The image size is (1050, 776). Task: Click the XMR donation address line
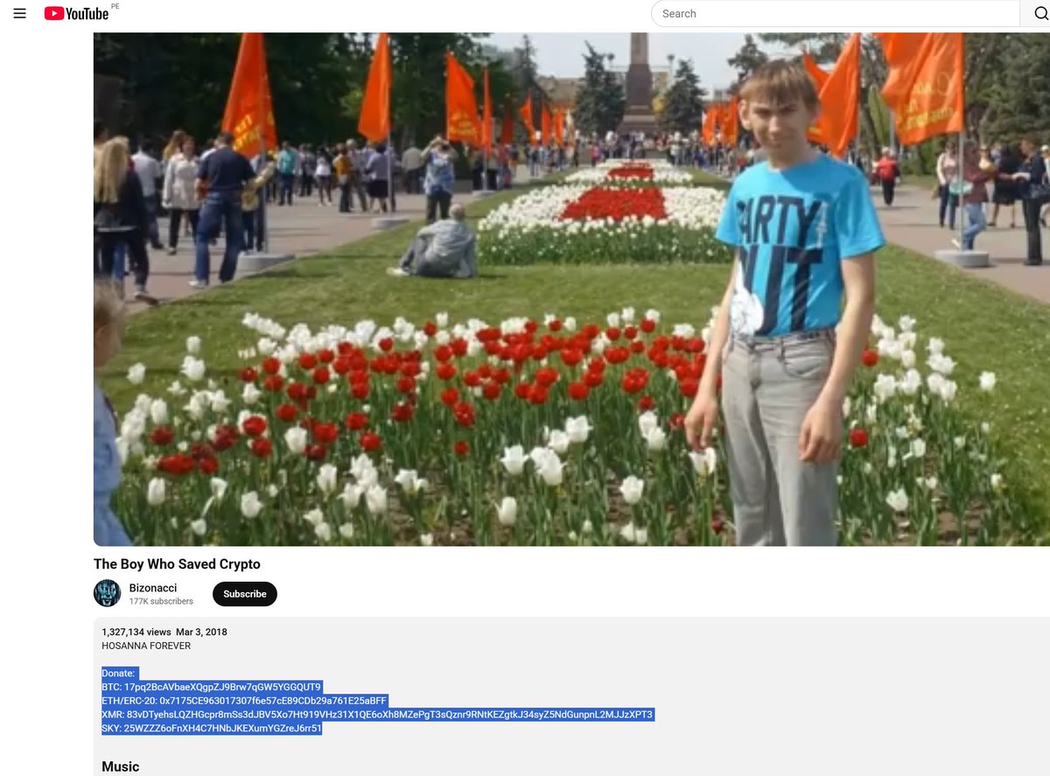click(377, 715)
